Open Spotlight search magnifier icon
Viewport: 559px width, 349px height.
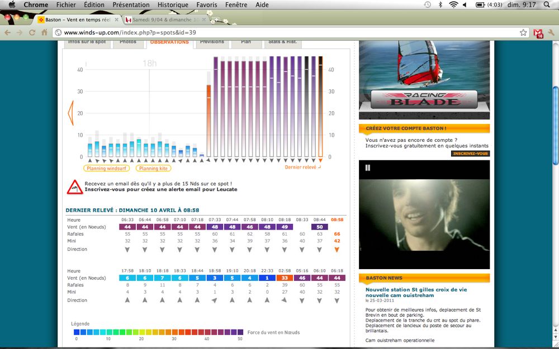pos(547,4)
